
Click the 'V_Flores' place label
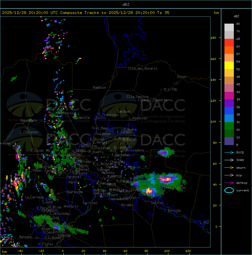tap(46, 244)
